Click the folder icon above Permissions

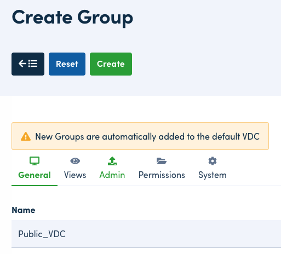162,161
